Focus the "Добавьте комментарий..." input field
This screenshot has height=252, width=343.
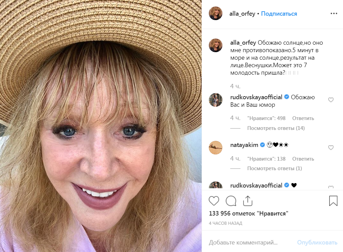tap(249, 242)
